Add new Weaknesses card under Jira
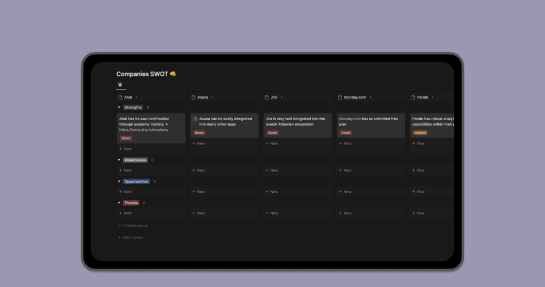Screen dimensions: 545x287 272,171
